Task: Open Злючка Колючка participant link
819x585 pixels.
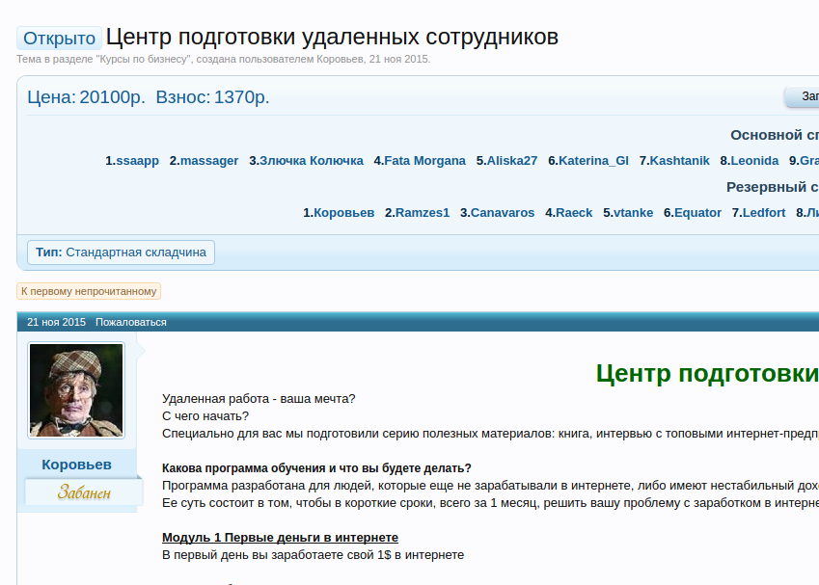Action: pos(312,161)
